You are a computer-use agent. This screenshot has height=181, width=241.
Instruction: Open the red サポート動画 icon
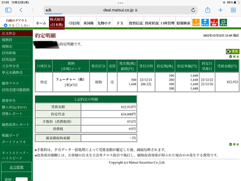tap(214, 23)
